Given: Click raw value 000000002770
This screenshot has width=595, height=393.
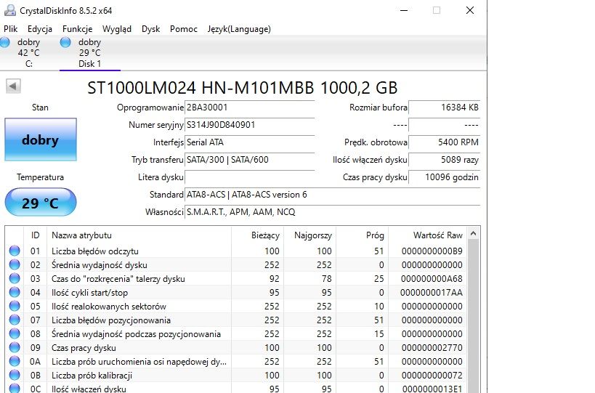Looking at the screenshot, I should pyautogui.click(x=432, y=347).
